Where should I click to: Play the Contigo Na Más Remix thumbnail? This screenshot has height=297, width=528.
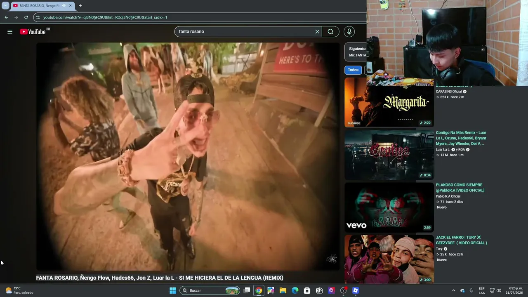(x=389, y=155)
